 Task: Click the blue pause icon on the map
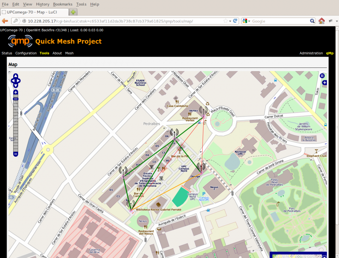pyautogui.click(x=322, y=76)
